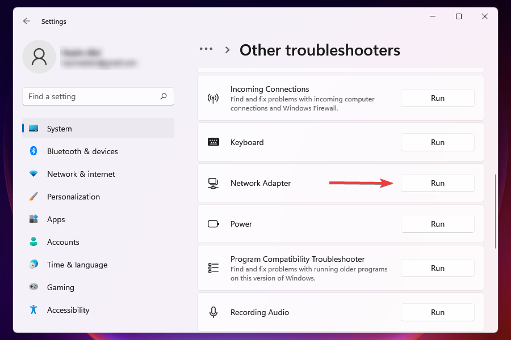Click the Power battery icon
The image size is (511, 340).
point(213,224)
